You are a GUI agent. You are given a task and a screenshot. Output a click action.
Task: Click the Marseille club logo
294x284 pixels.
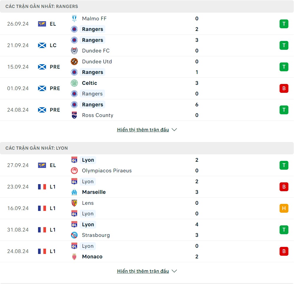(x=74, y=192)
